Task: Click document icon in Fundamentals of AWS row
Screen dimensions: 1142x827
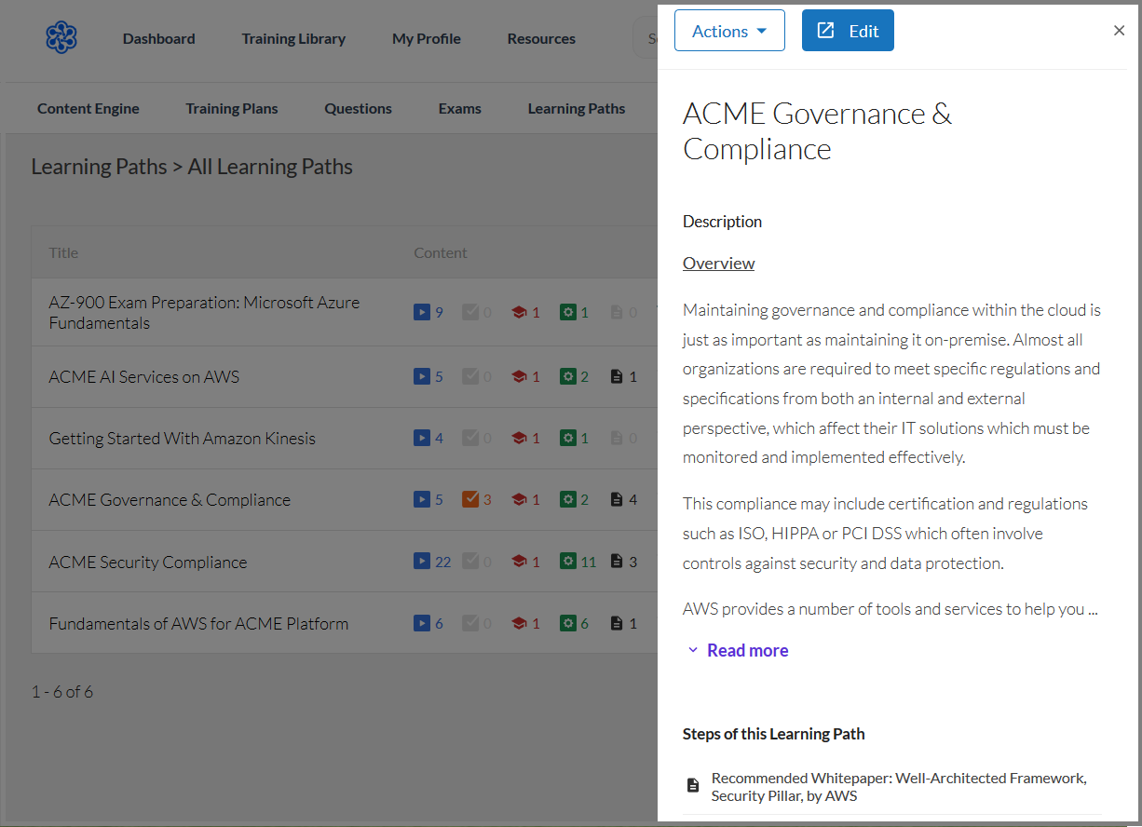Action: point(616,623)
